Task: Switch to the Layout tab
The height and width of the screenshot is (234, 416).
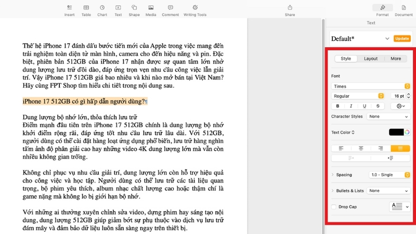Action: (371, 59)
